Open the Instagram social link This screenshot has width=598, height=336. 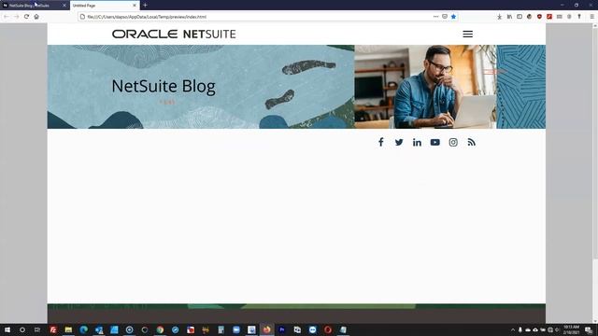(453, 142)
